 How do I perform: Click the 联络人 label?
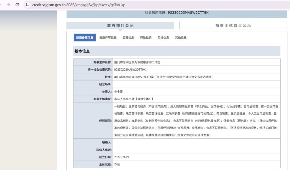[107, 142]
